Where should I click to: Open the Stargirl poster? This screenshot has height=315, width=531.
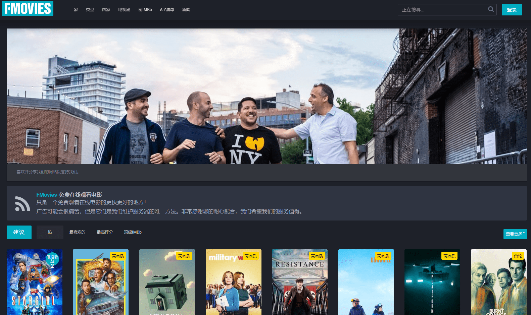pos(35,282)
